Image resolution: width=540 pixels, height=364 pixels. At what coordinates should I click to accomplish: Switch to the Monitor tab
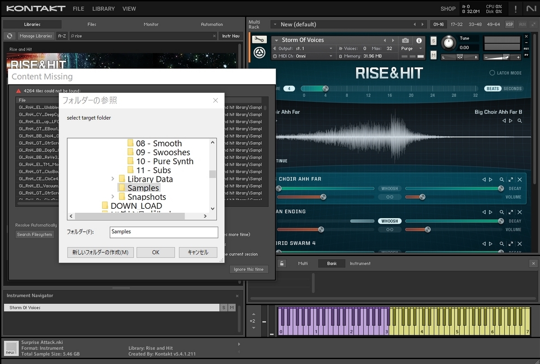pos(151,24)
